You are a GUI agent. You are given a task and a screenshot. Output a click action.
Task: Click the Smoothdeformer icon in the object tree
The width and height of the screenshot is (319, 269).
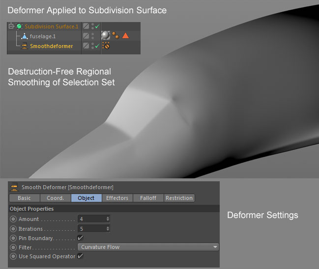(25, 46)
